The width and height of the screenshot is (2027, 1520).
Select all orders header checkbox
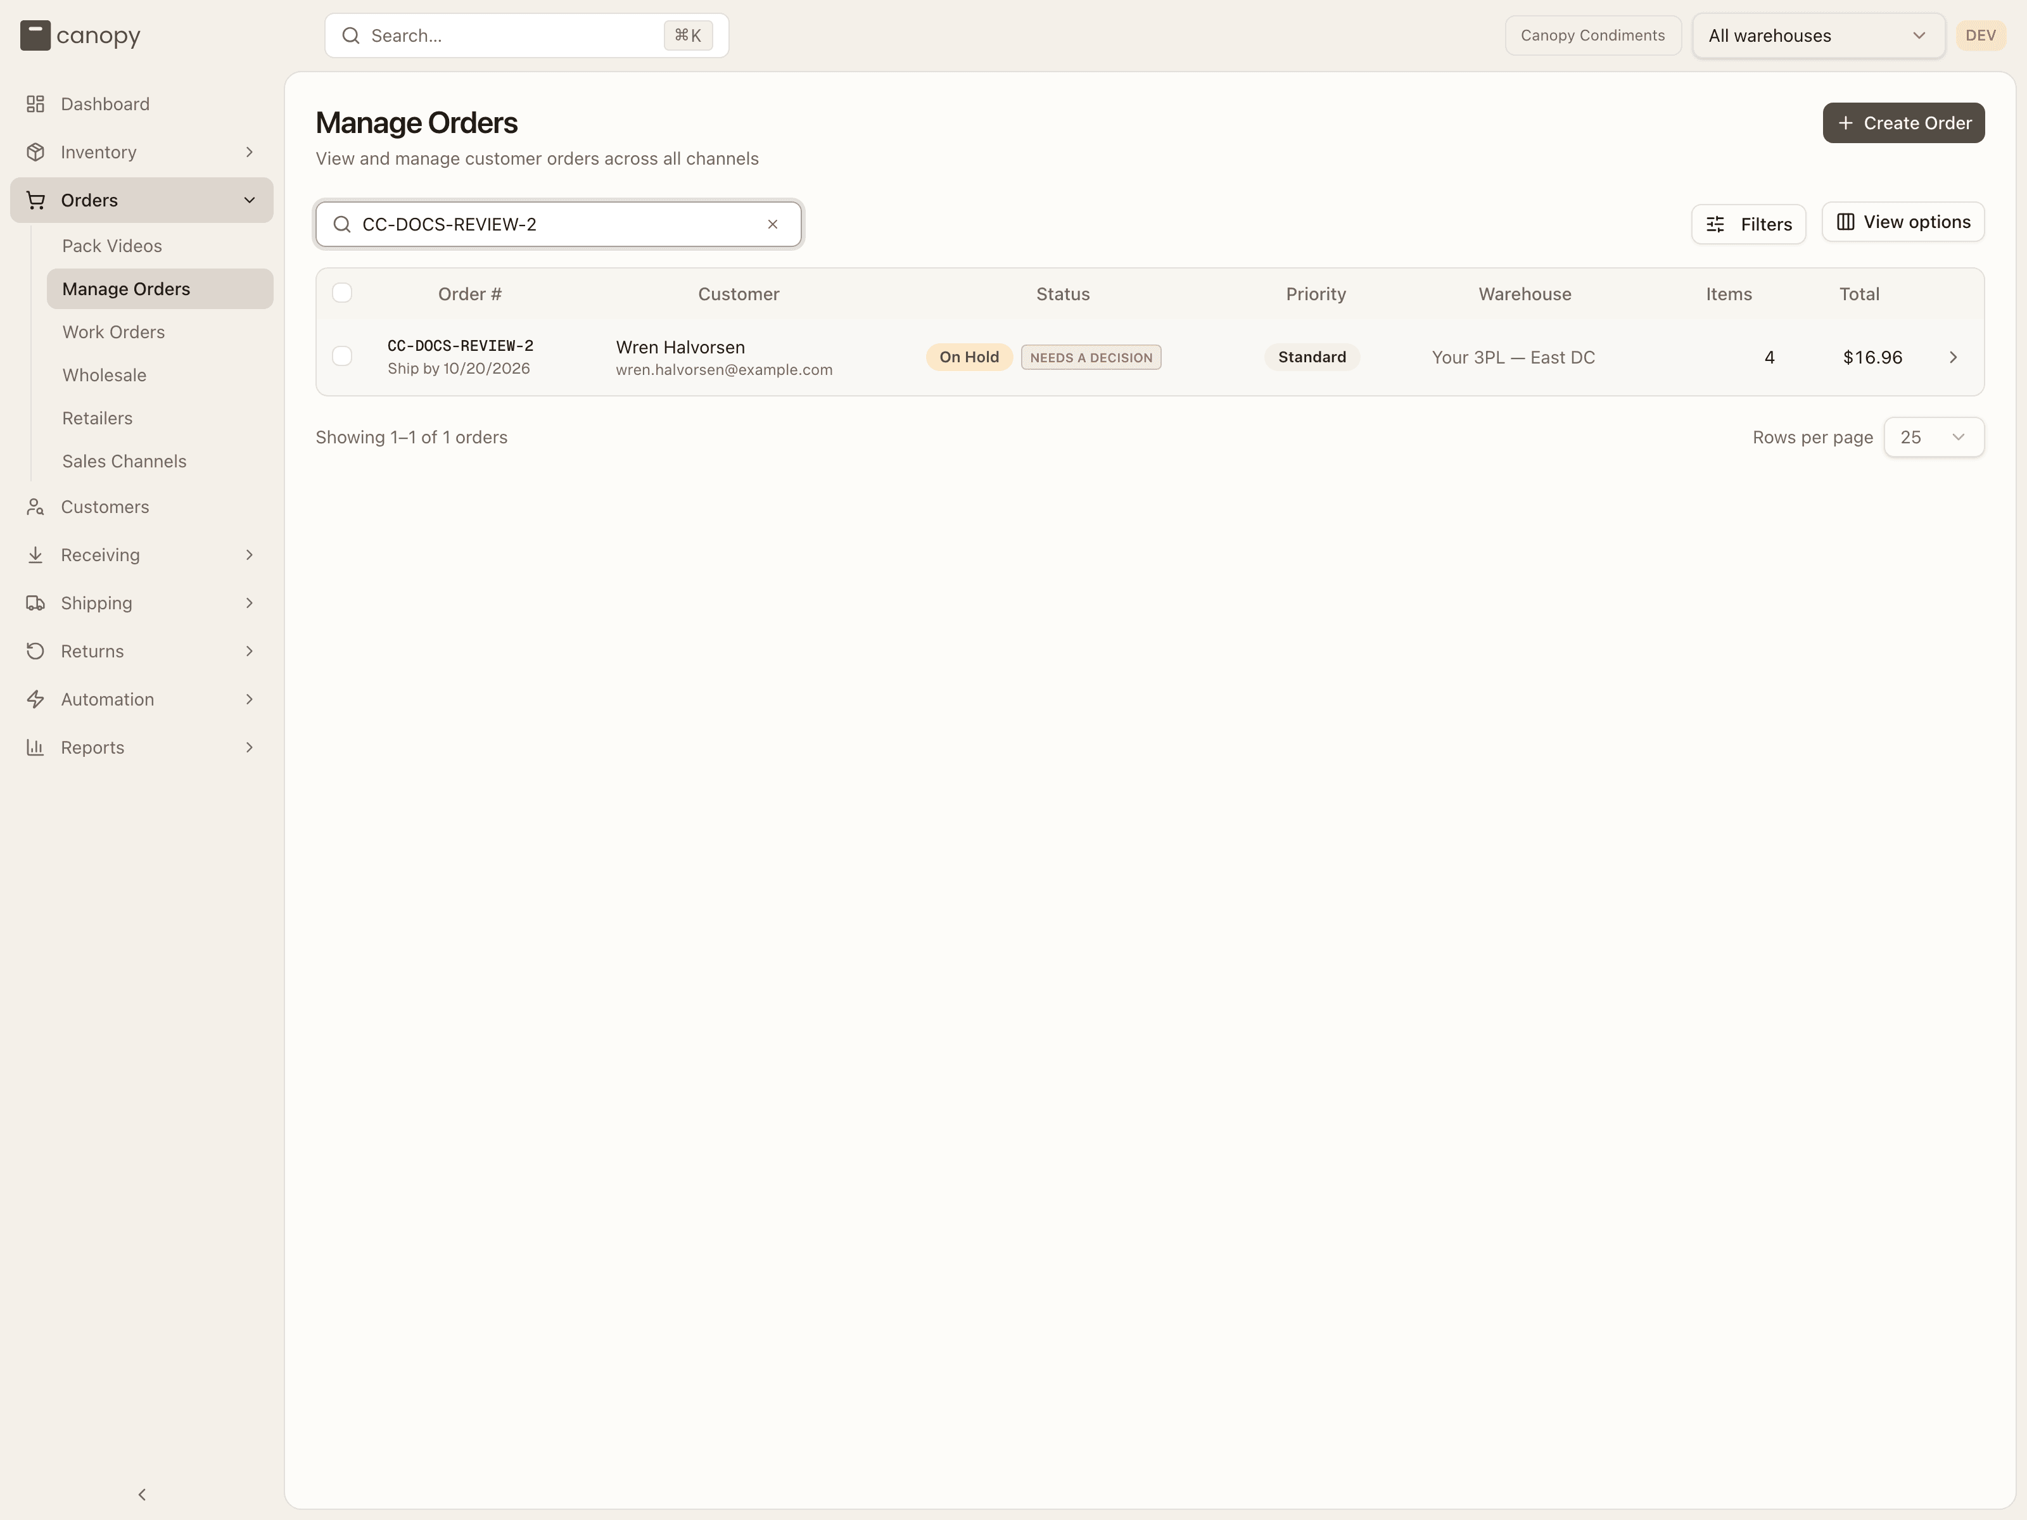tap(342, 293)
